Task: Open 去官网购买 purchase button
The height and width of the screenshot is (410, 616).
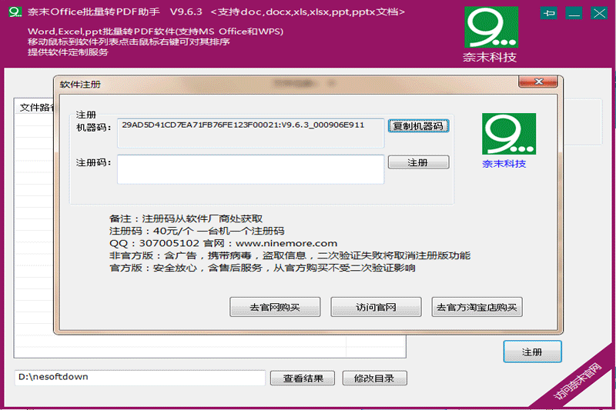Action: click(x=275, y=307)
